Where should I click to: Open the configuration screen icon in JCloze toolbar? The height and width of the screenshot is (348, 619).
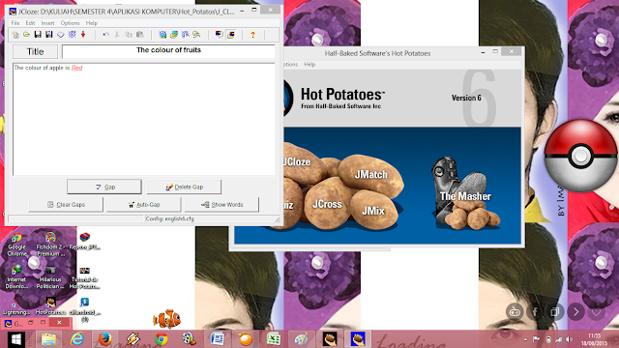click(x=220, y=35)
